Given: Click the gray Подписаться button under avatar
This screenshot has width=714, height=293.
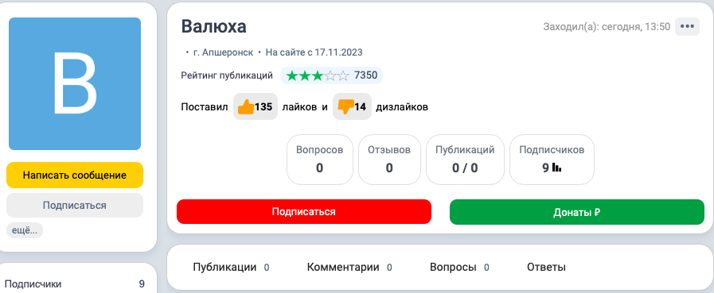Looking at the screenshot, I should pyautogui.click(x=75, y=206).
